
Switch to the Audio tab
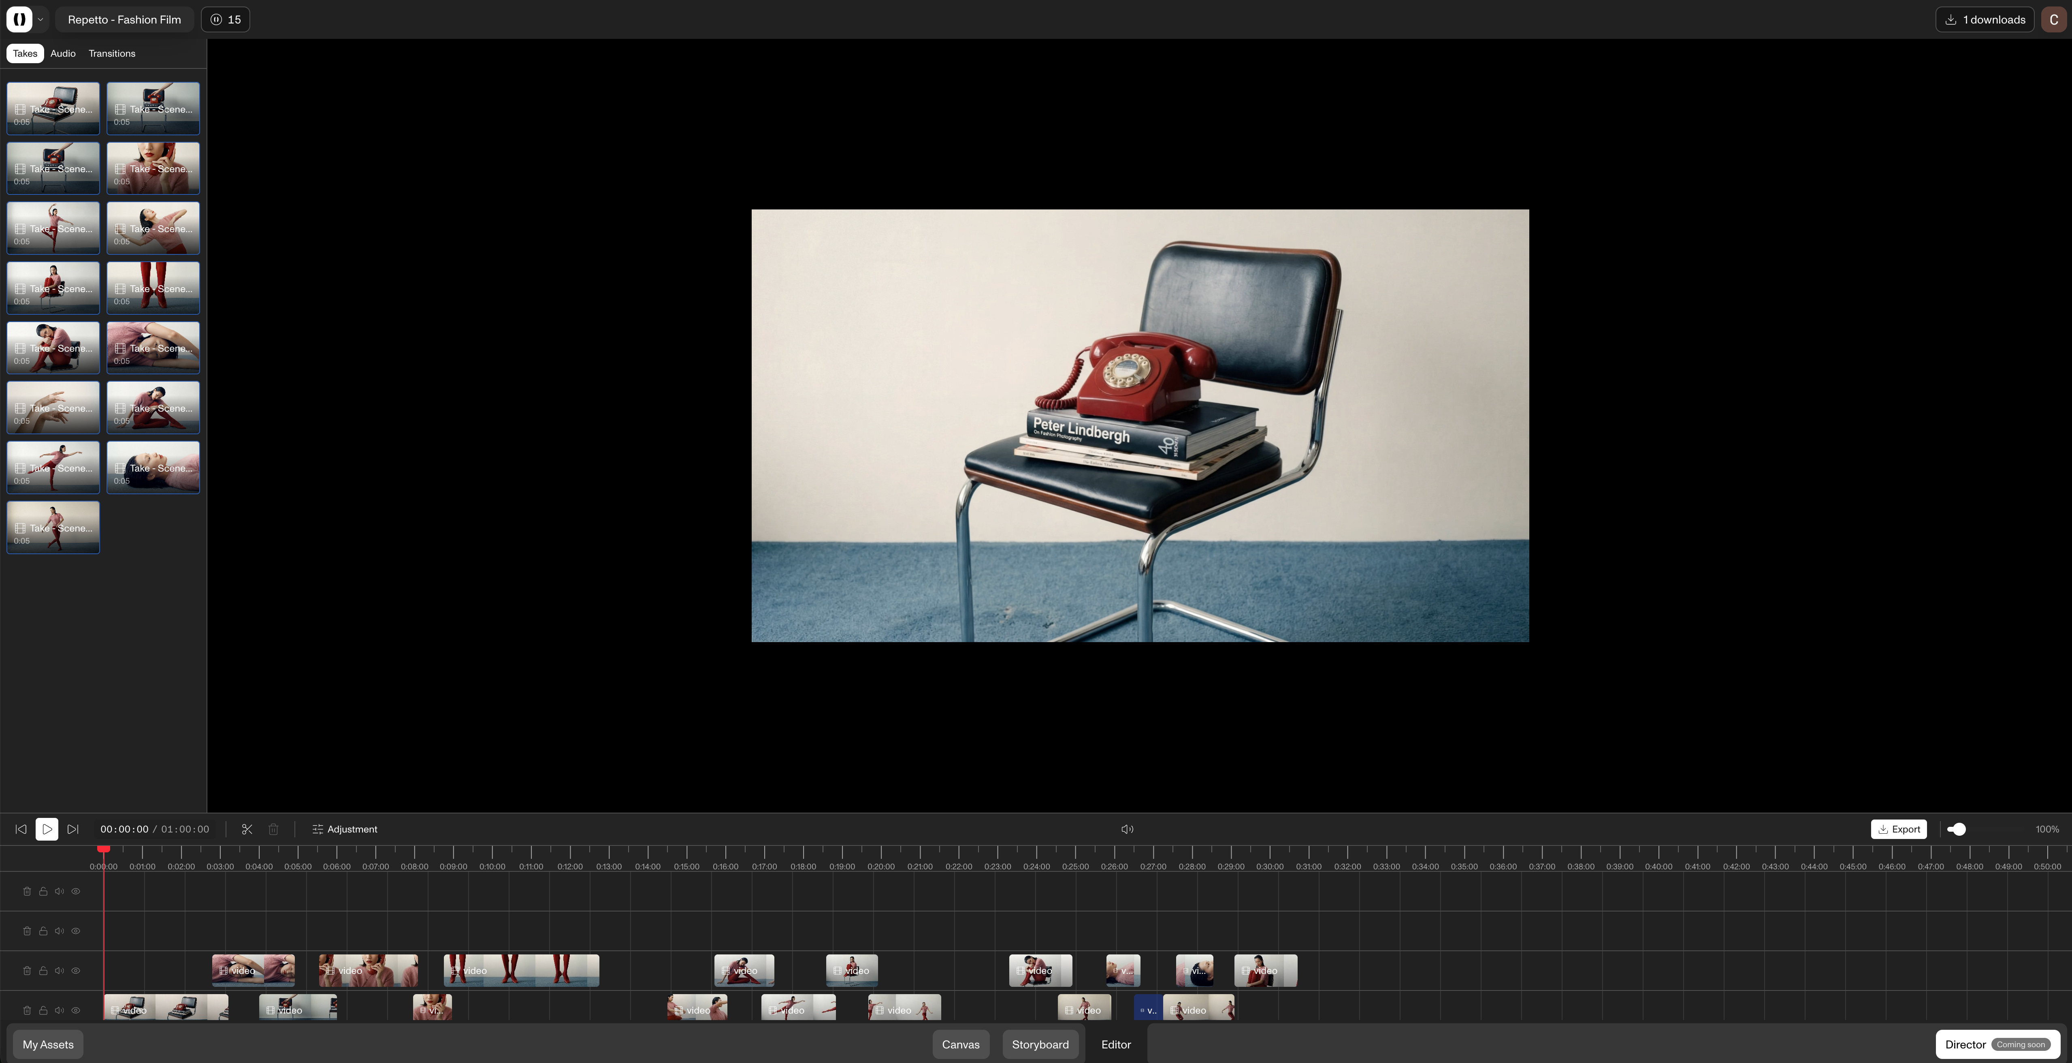click(x=63, y=53)
